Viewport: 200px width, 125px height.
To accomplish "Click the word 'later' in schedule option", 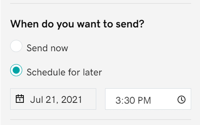I will [x=92, y=72].
